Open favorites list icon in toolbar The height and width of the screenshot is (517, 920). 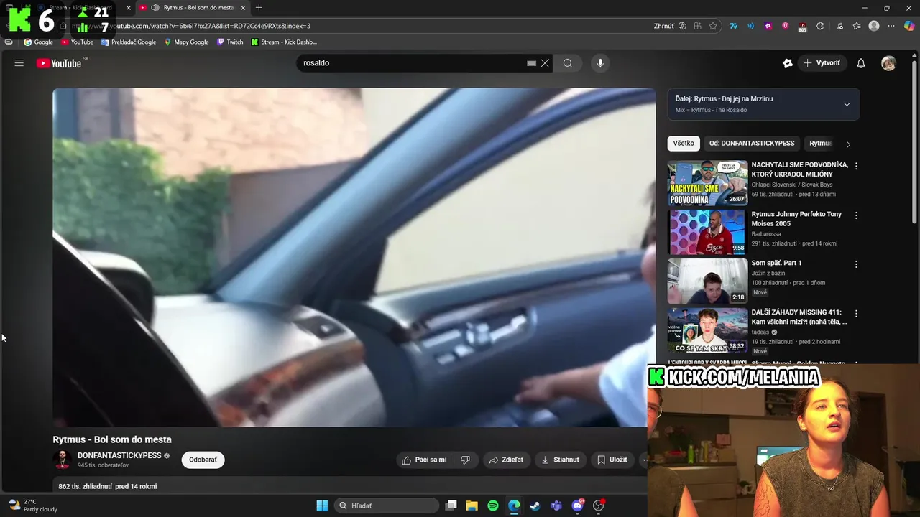tap(857, 26)
